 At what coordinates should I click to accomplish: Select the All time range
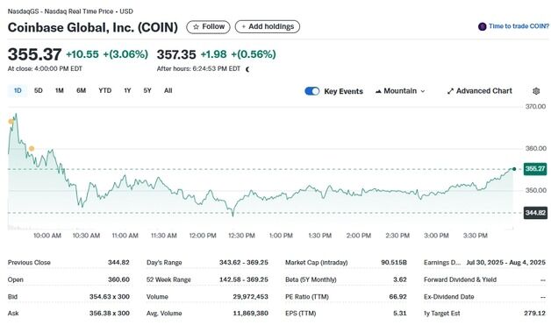168,90
